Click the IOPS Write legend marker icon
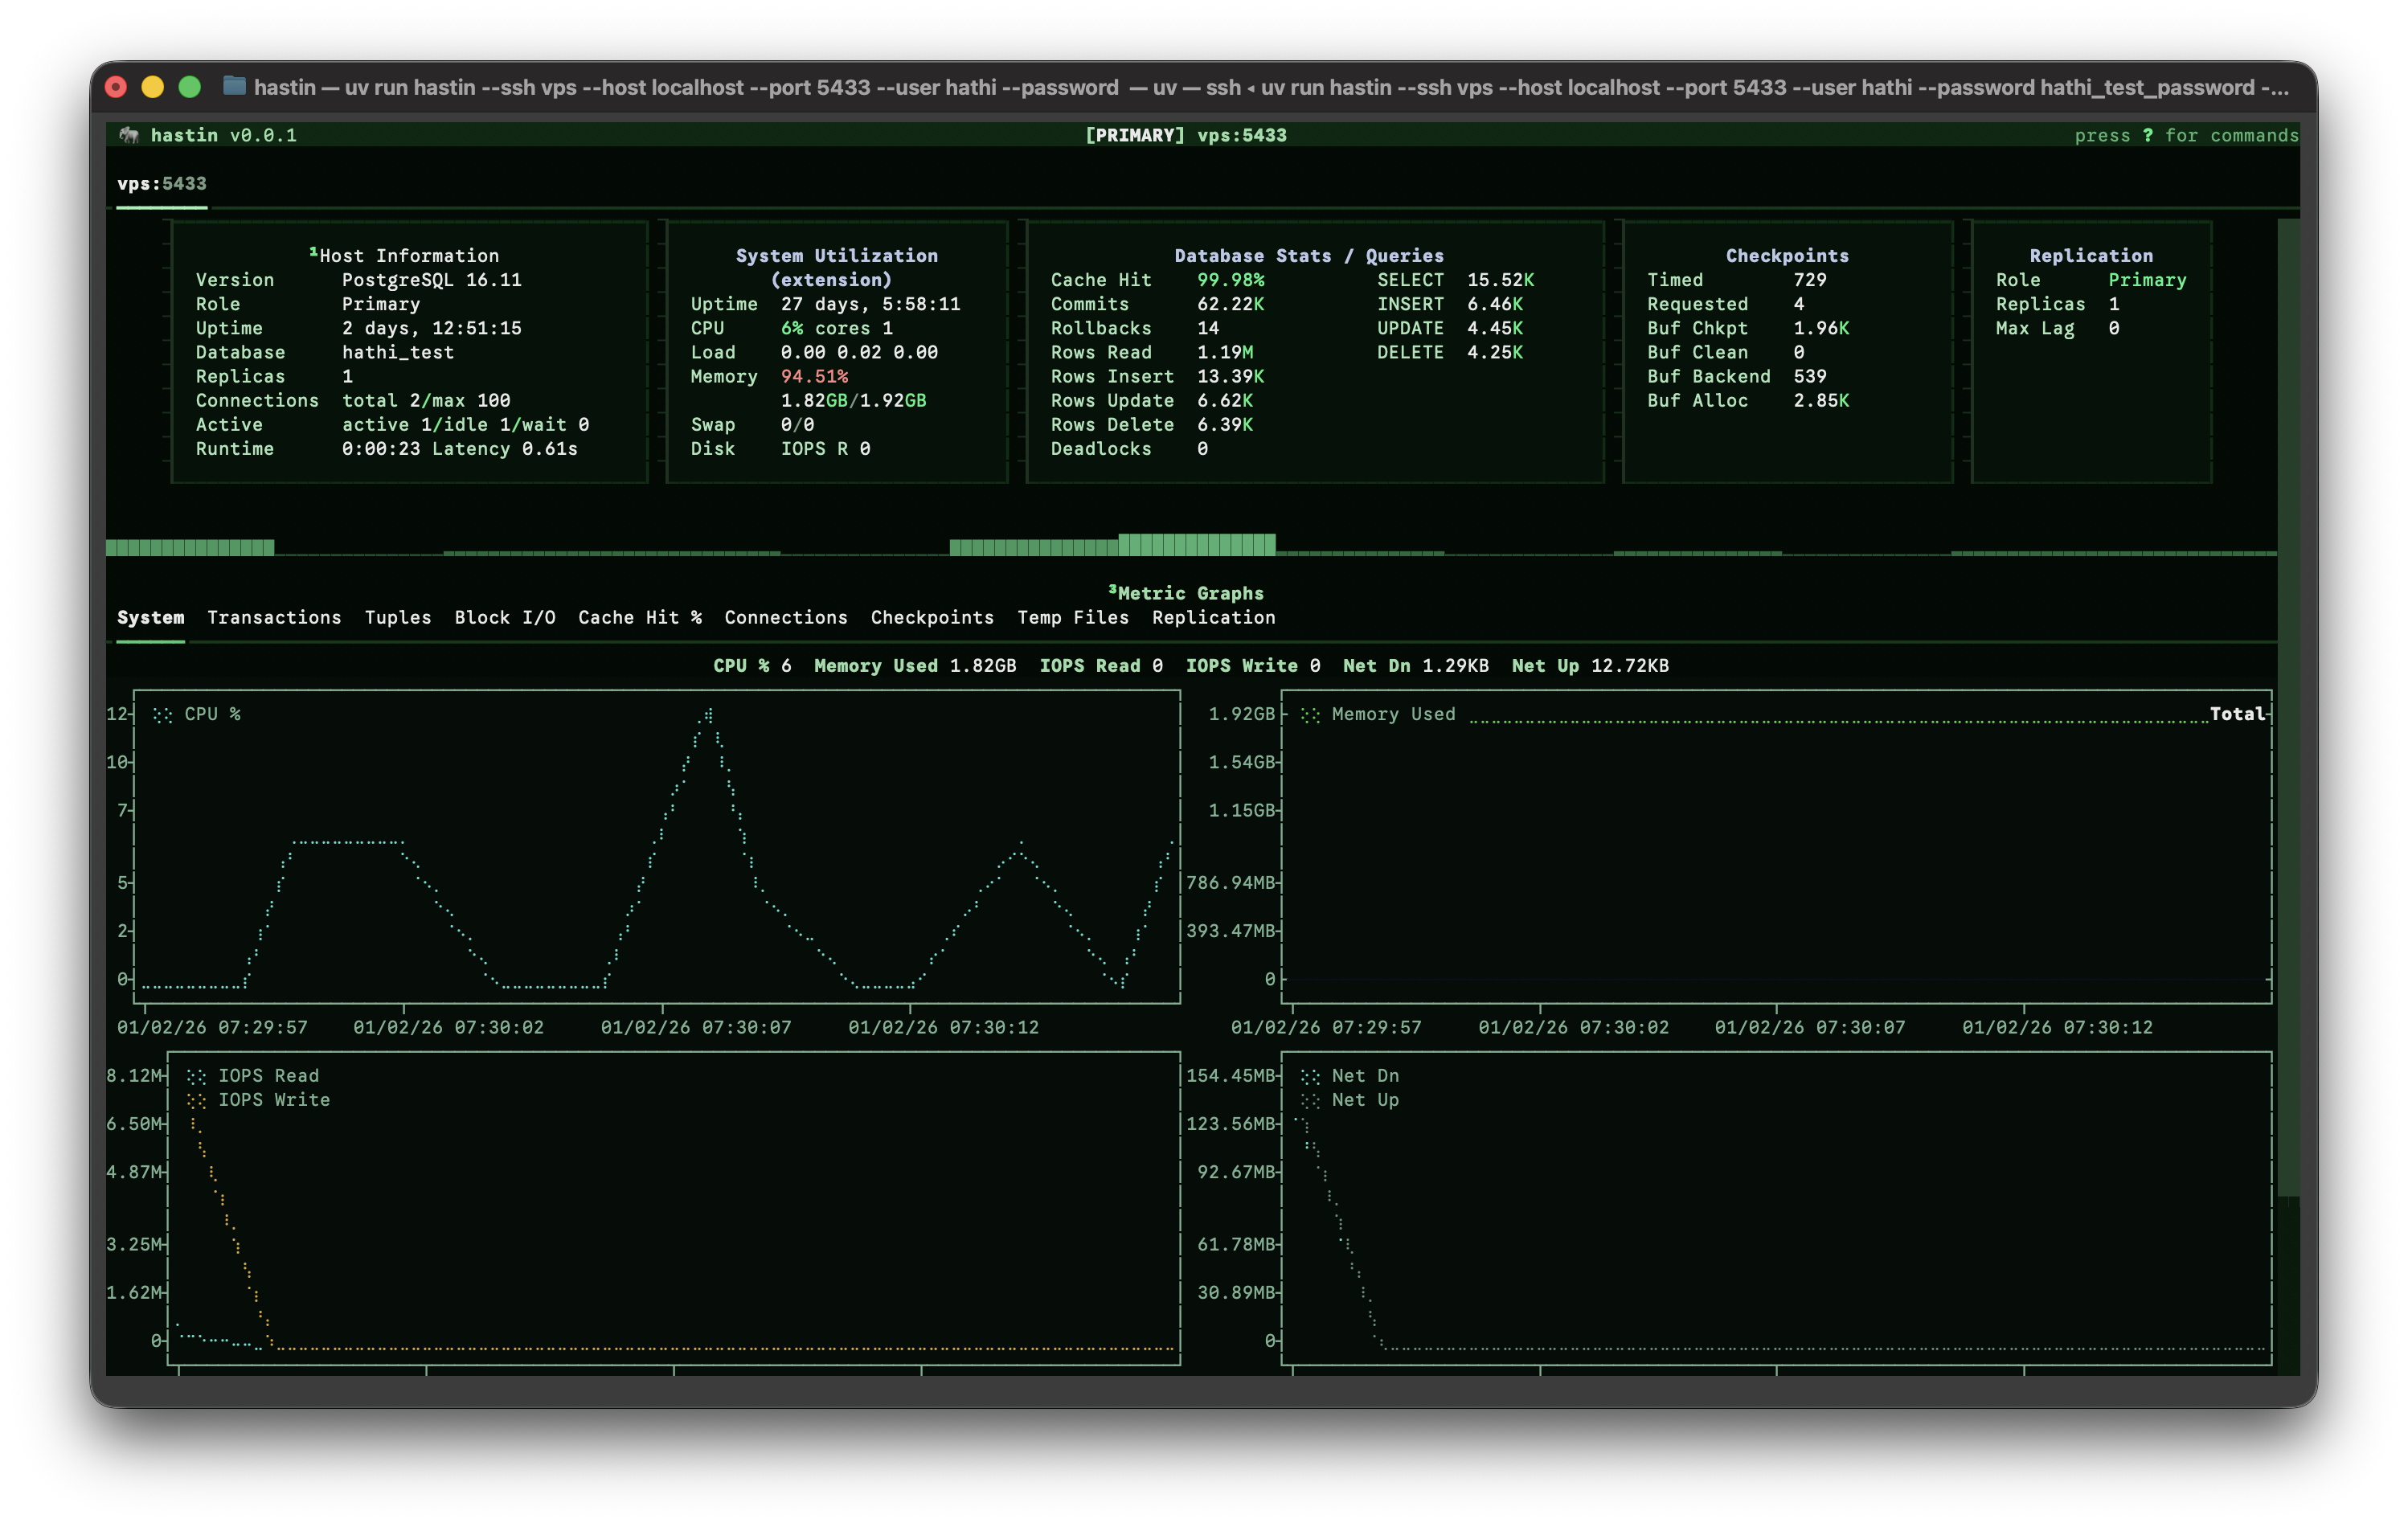Viewport: 2408px width, 1527px height. click(196, 1100)
